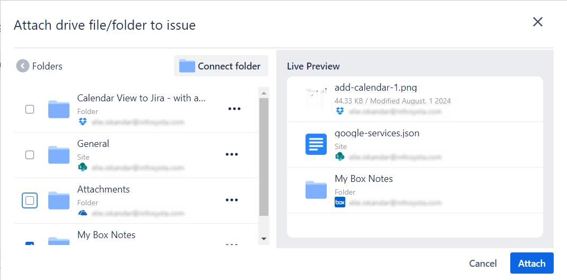Click the Dropbox icon under Calendar View folder
This screenshot has height=280, width=567.
[82, 122]
